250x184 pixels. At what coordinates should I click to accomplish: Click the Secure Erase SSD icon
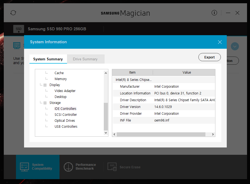coord(112,167)
